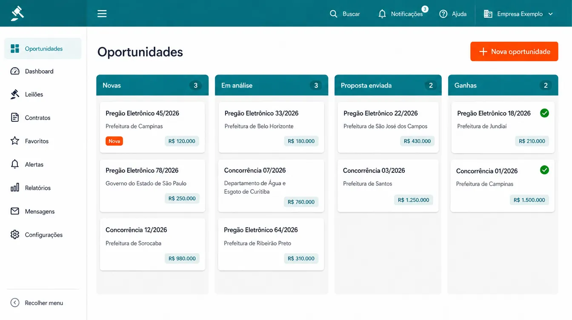This screenshot has width=572, height=320.
Task: Expand the Empresa Exemplo dropdown chevron
Action: tap(550, 14)
